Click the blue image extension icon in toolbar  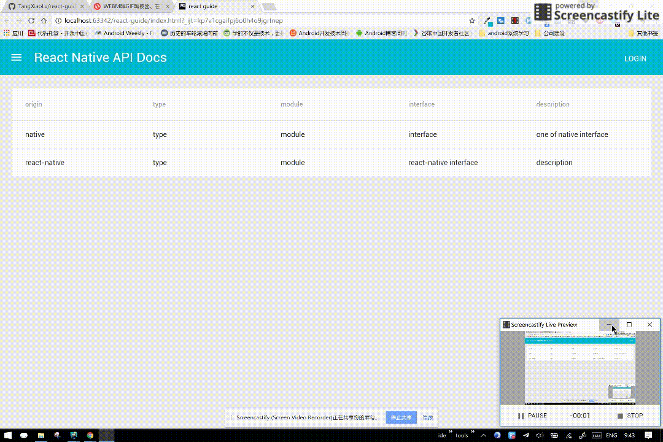point(501,20)
